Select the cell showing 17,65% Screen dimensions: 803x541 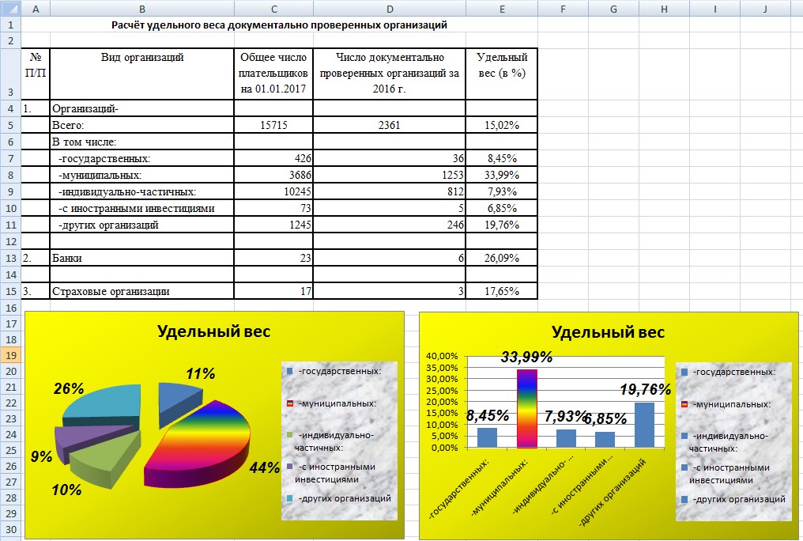coord(501,291)
